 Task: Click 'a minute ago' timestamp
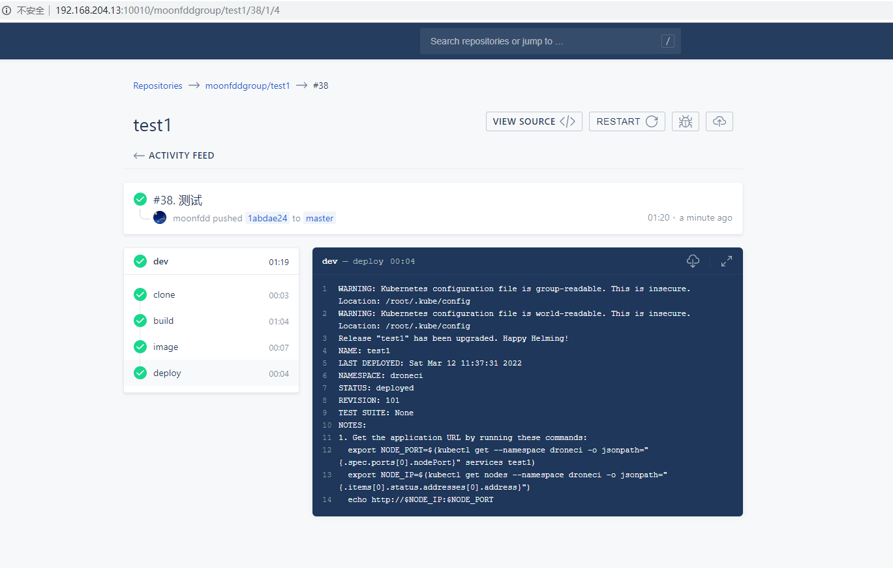[706, 218]
